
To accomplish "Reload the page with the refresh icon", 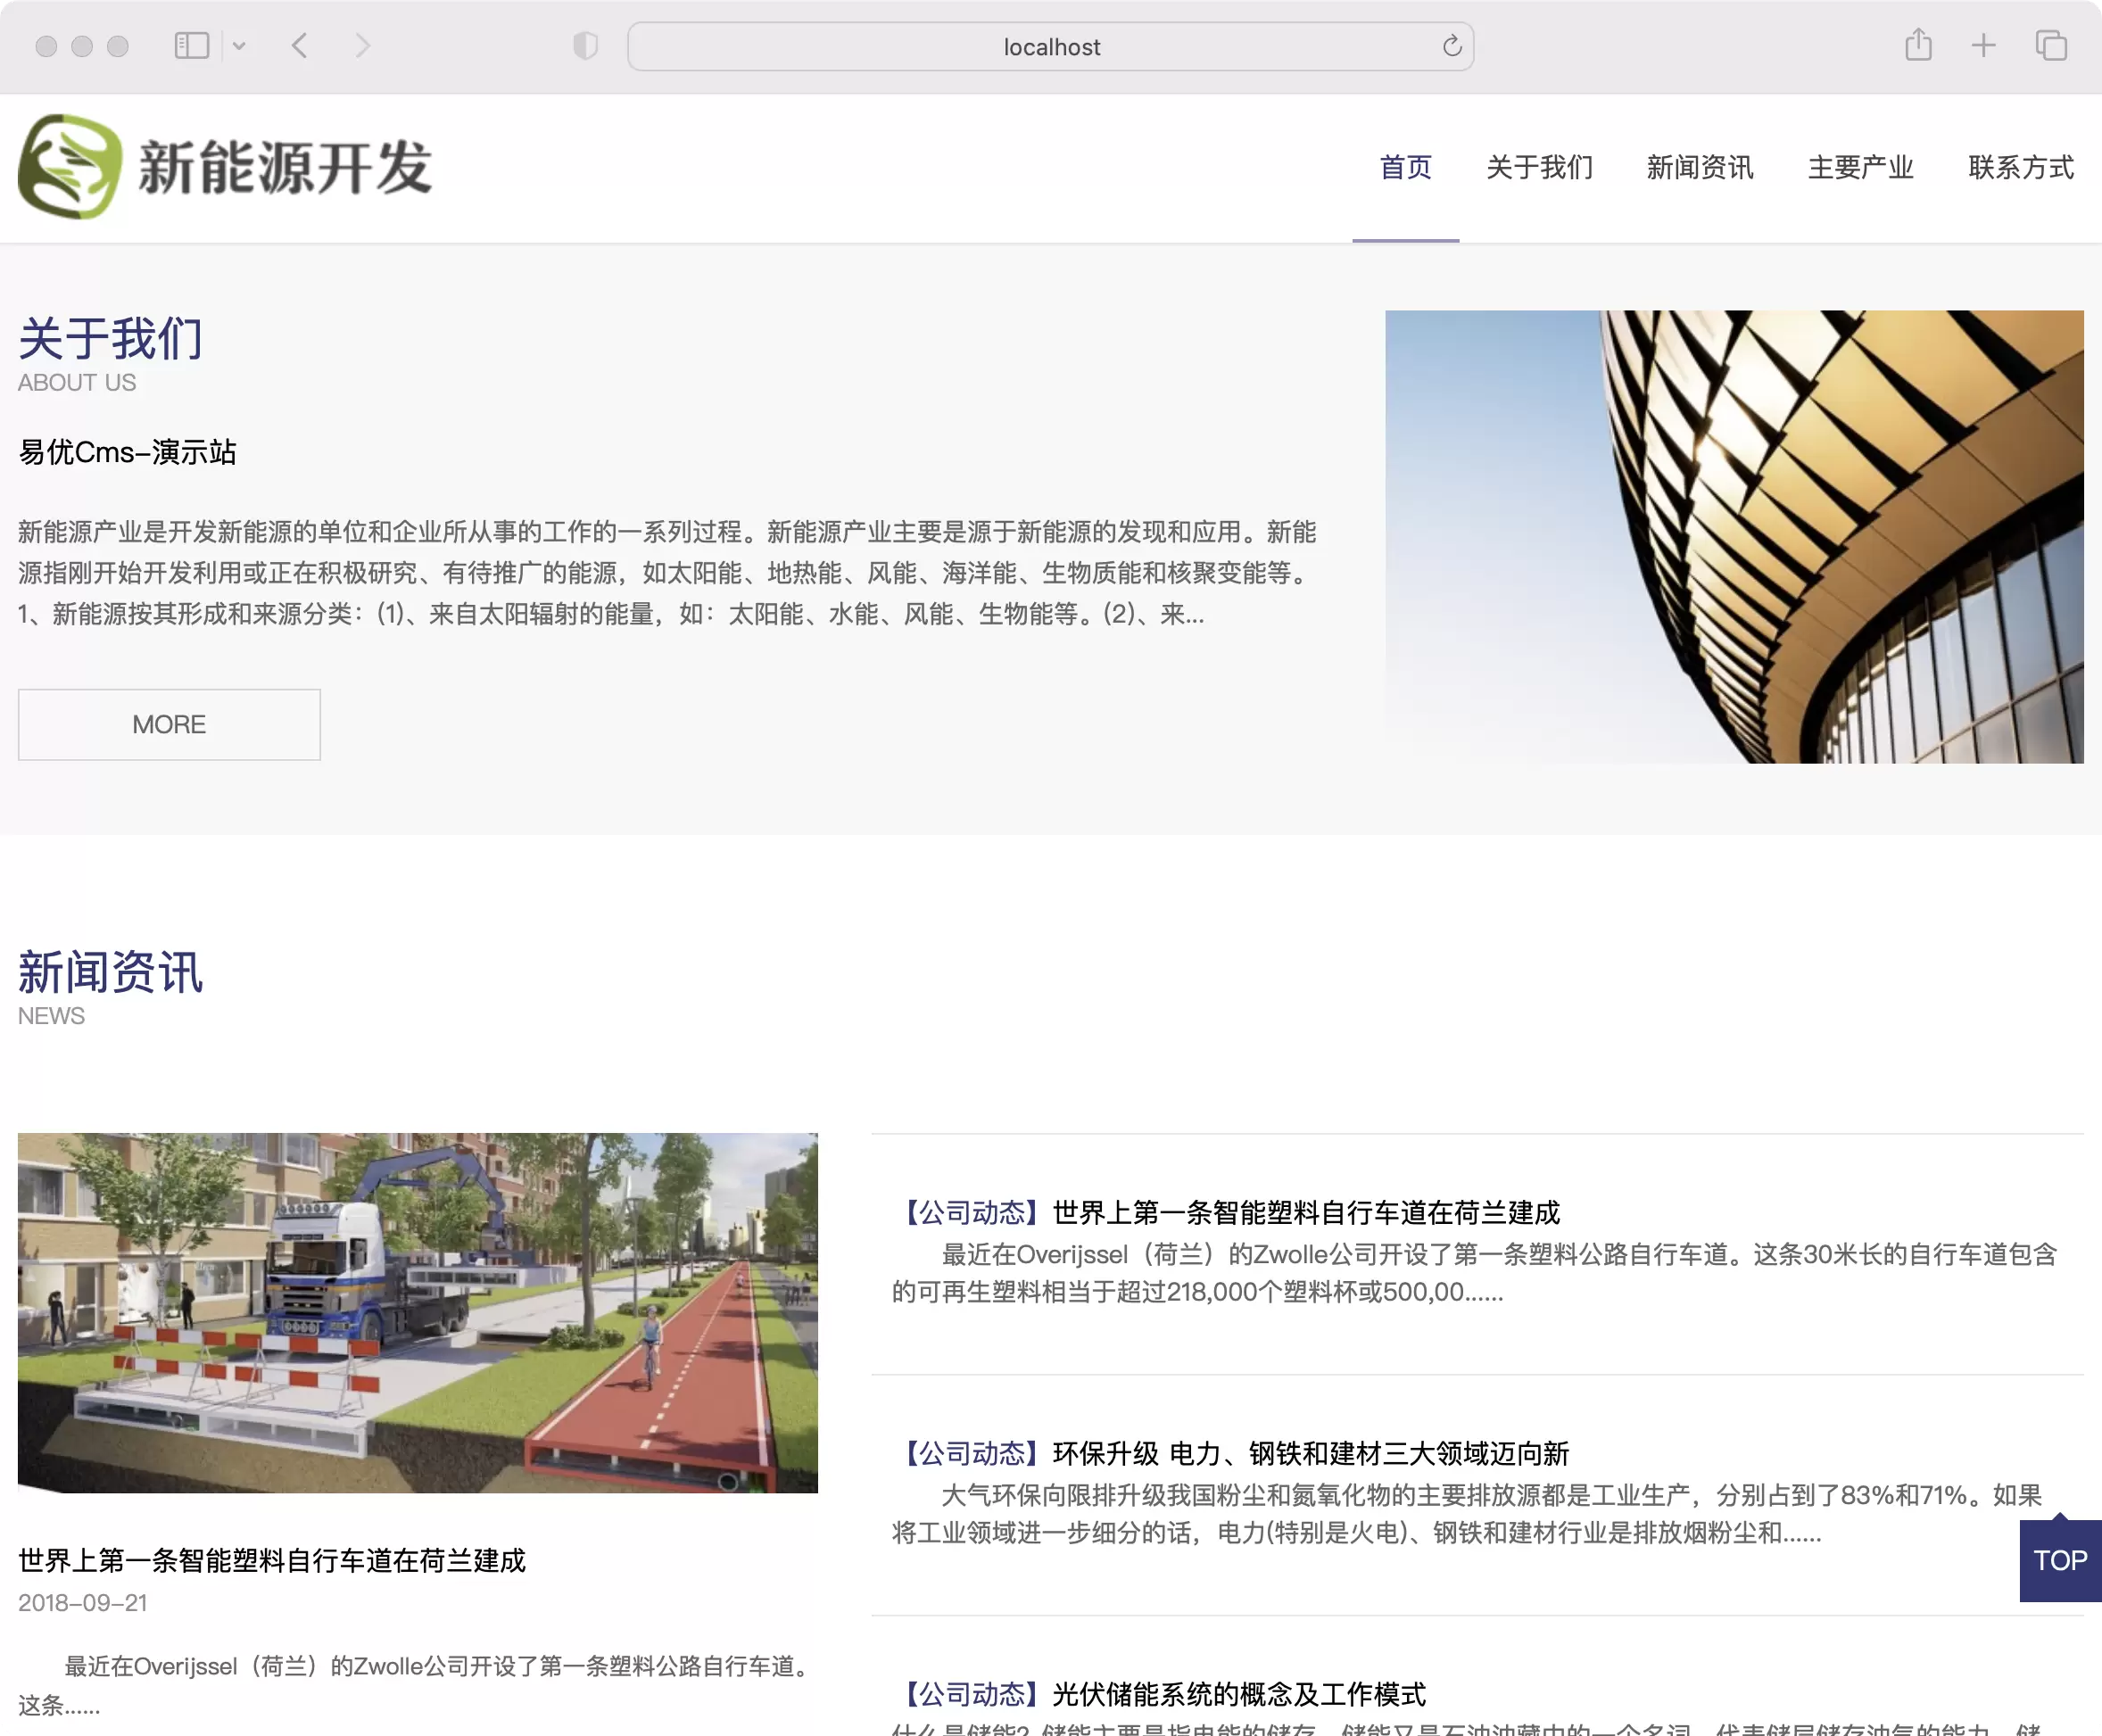I will point(1452,46).
